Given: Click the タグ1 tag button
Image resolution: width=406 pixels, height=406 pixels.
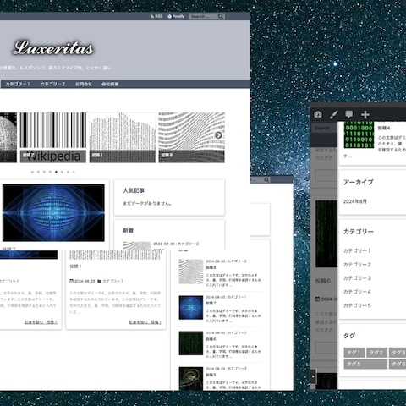Looking at the screenshot, I should tap(354, 353).
